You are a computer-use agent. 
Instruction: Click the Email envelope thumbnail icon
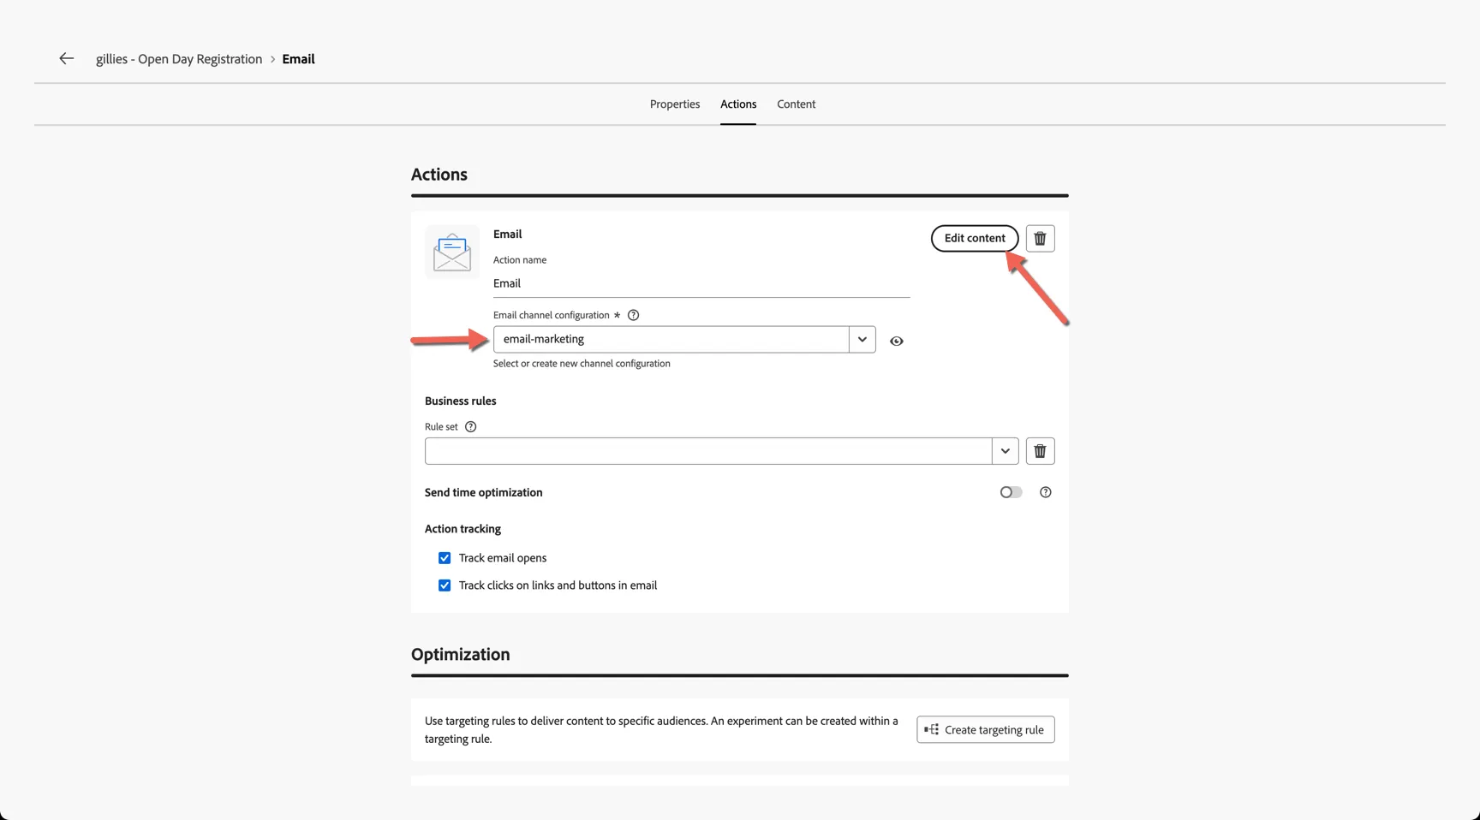(452, 252)
